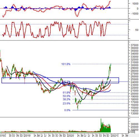
Task: Select 31000 on the price scale
Action: pos(134,62)
